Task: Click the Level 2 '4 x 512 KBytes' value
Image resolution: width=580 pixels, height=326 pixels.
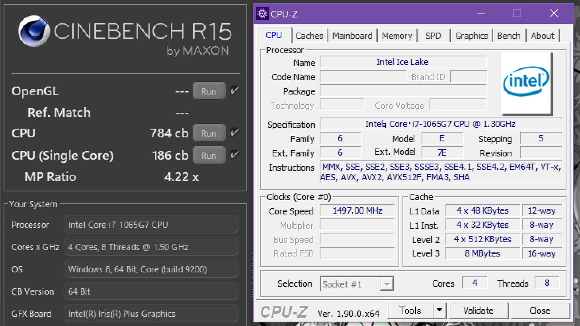Action: (482, 239)
